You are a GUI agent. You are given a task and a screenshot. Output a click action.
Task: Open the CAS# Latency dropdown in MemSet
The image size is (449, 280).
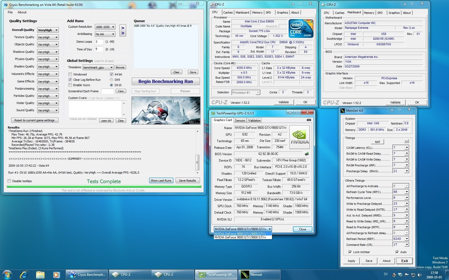pos(401,147)
